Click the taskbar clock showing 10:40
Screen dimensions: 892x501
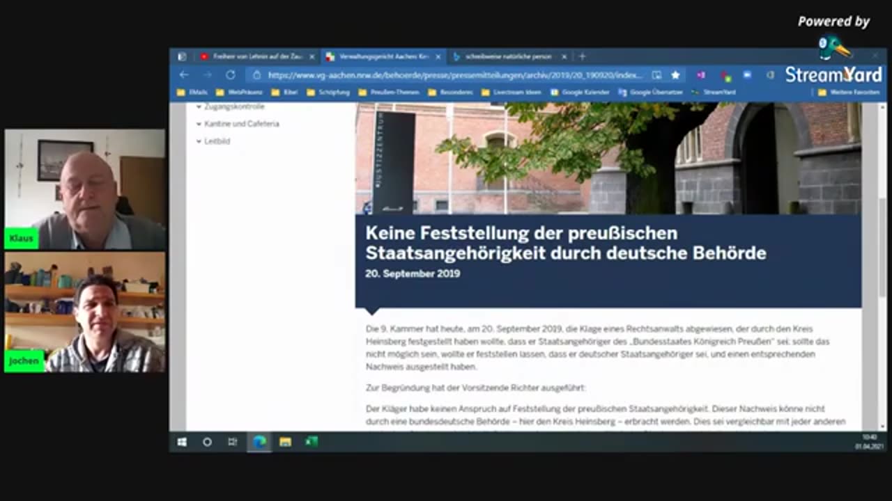(868, 442)
